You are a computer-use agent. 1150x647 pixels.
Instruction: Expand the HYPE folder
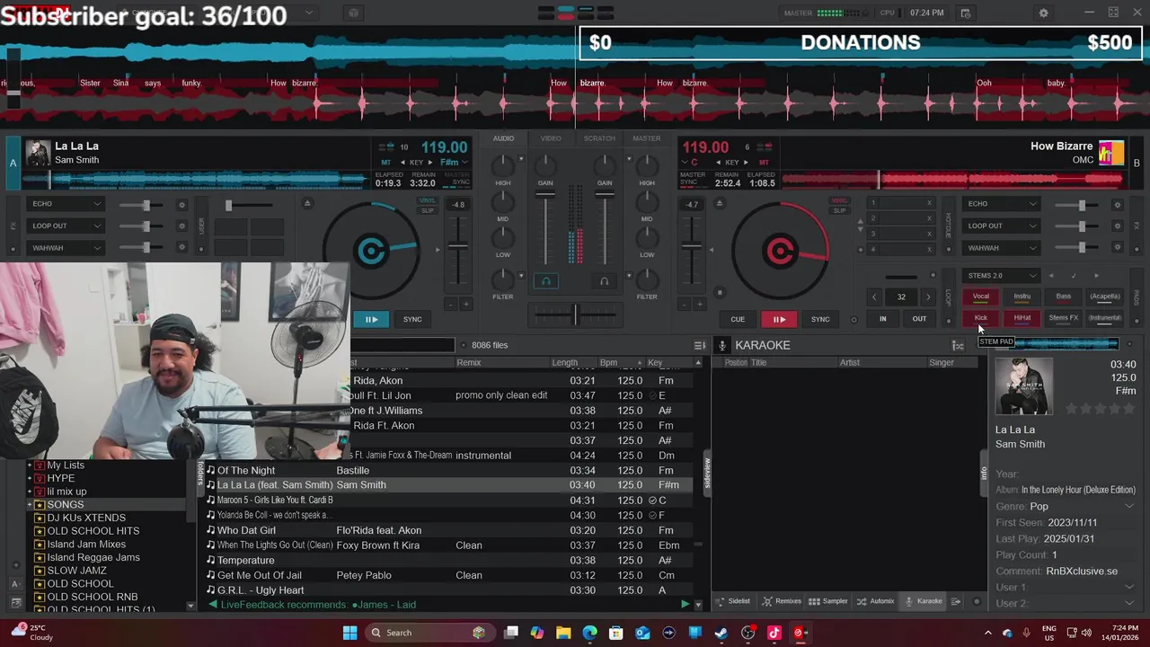pos(30,478)
